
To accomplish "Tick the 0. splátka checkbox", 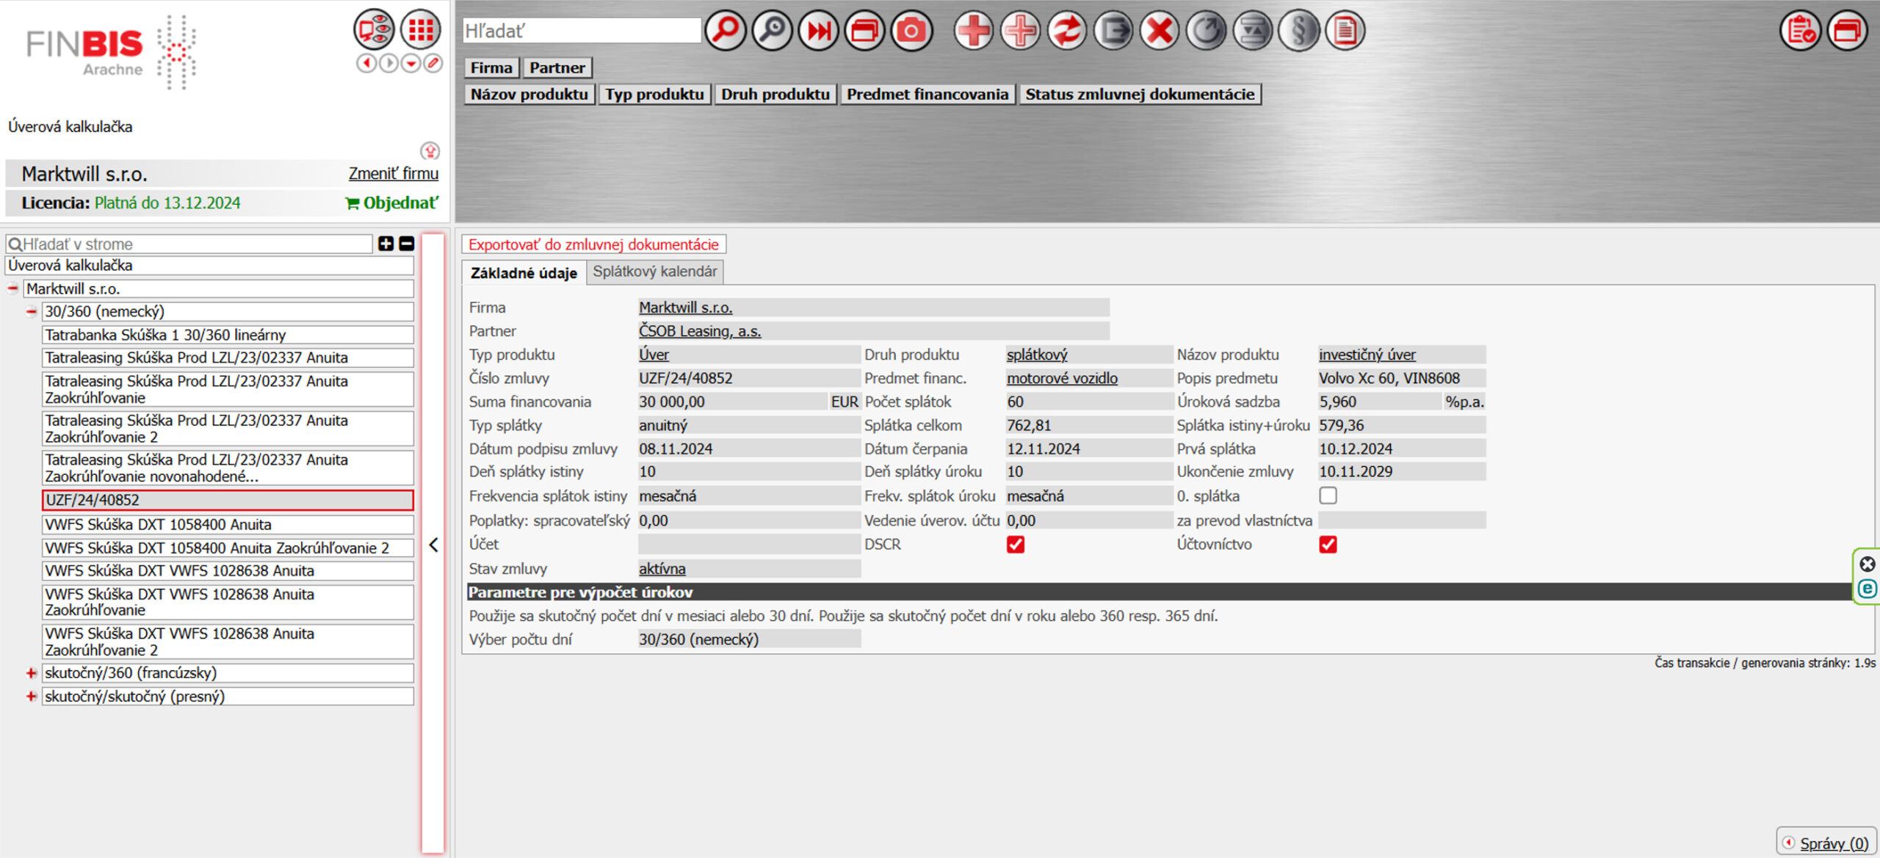I will tap(1328, 495).
